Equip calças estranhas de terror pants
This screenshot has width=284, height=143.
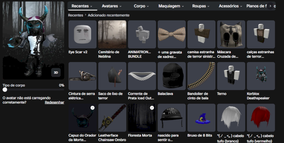pyautogui.click(x=261, y=34)
